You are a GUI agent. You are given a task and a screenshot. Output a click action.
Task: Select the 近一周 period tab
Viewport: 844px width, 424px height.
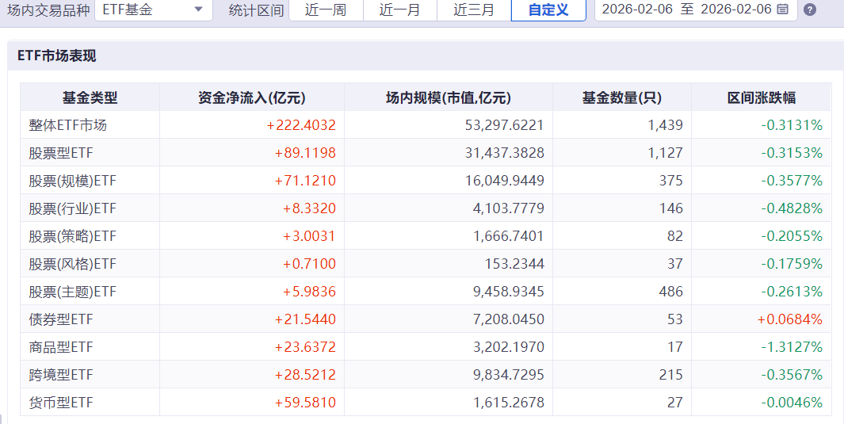326,10
